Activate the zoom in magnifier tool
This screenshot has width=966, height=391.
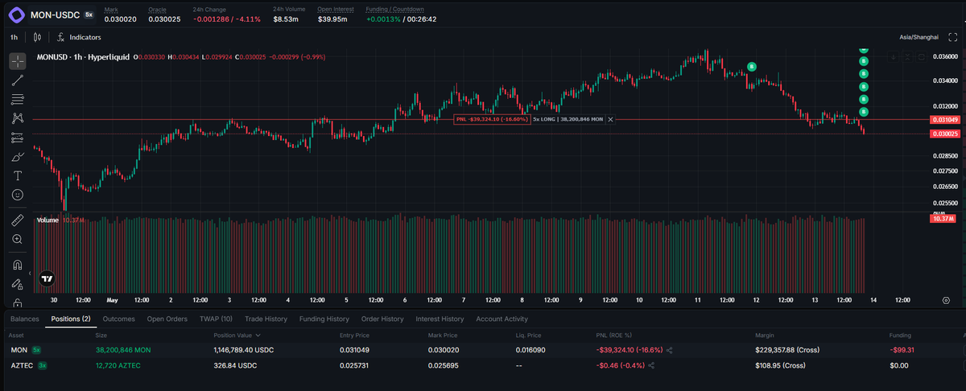point(18,239)
